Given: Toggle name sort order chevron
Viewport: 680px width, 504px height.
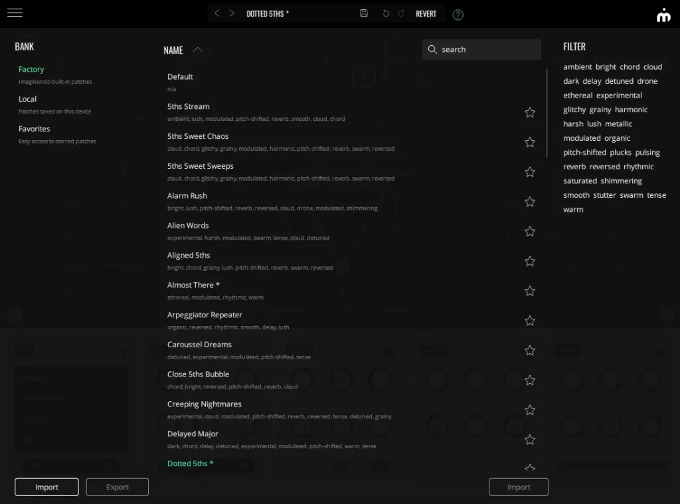Looking at the screenshot, I should coord(197,50).
